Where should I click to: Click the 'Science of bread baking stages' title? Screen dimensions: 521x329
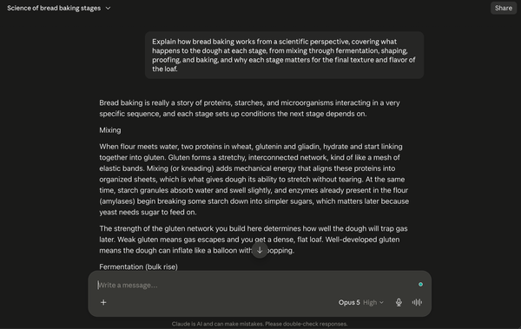[54, 8]
